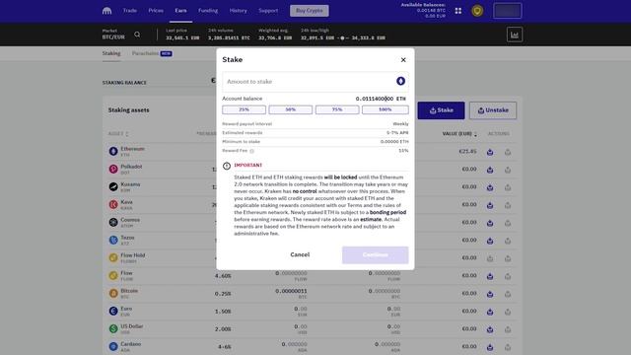
Task: Select the 100% amount button
Action: [386, 109]
